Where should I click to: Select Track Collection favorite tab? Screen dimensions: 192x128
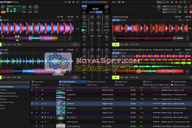tap(73, 82)
